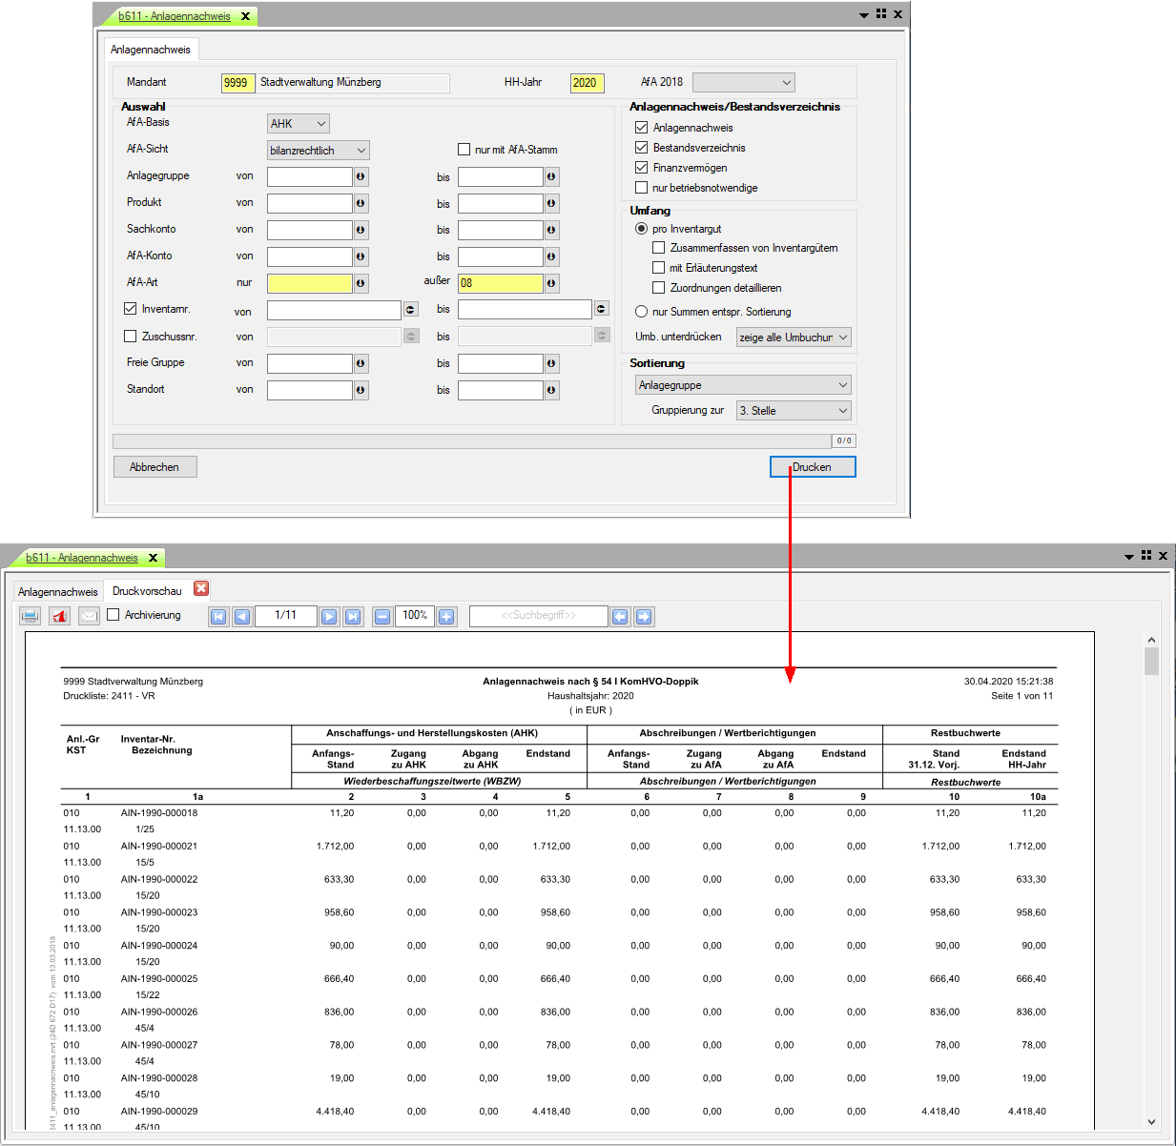Uncheck the Bestandsverzeichnis checkbox
Screen dimensions: 1176x1146
(x=642, y=148)
